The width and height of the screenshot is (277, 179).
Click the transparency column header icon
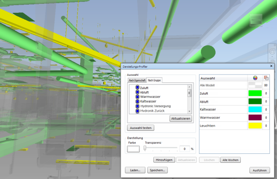point(266,78)
